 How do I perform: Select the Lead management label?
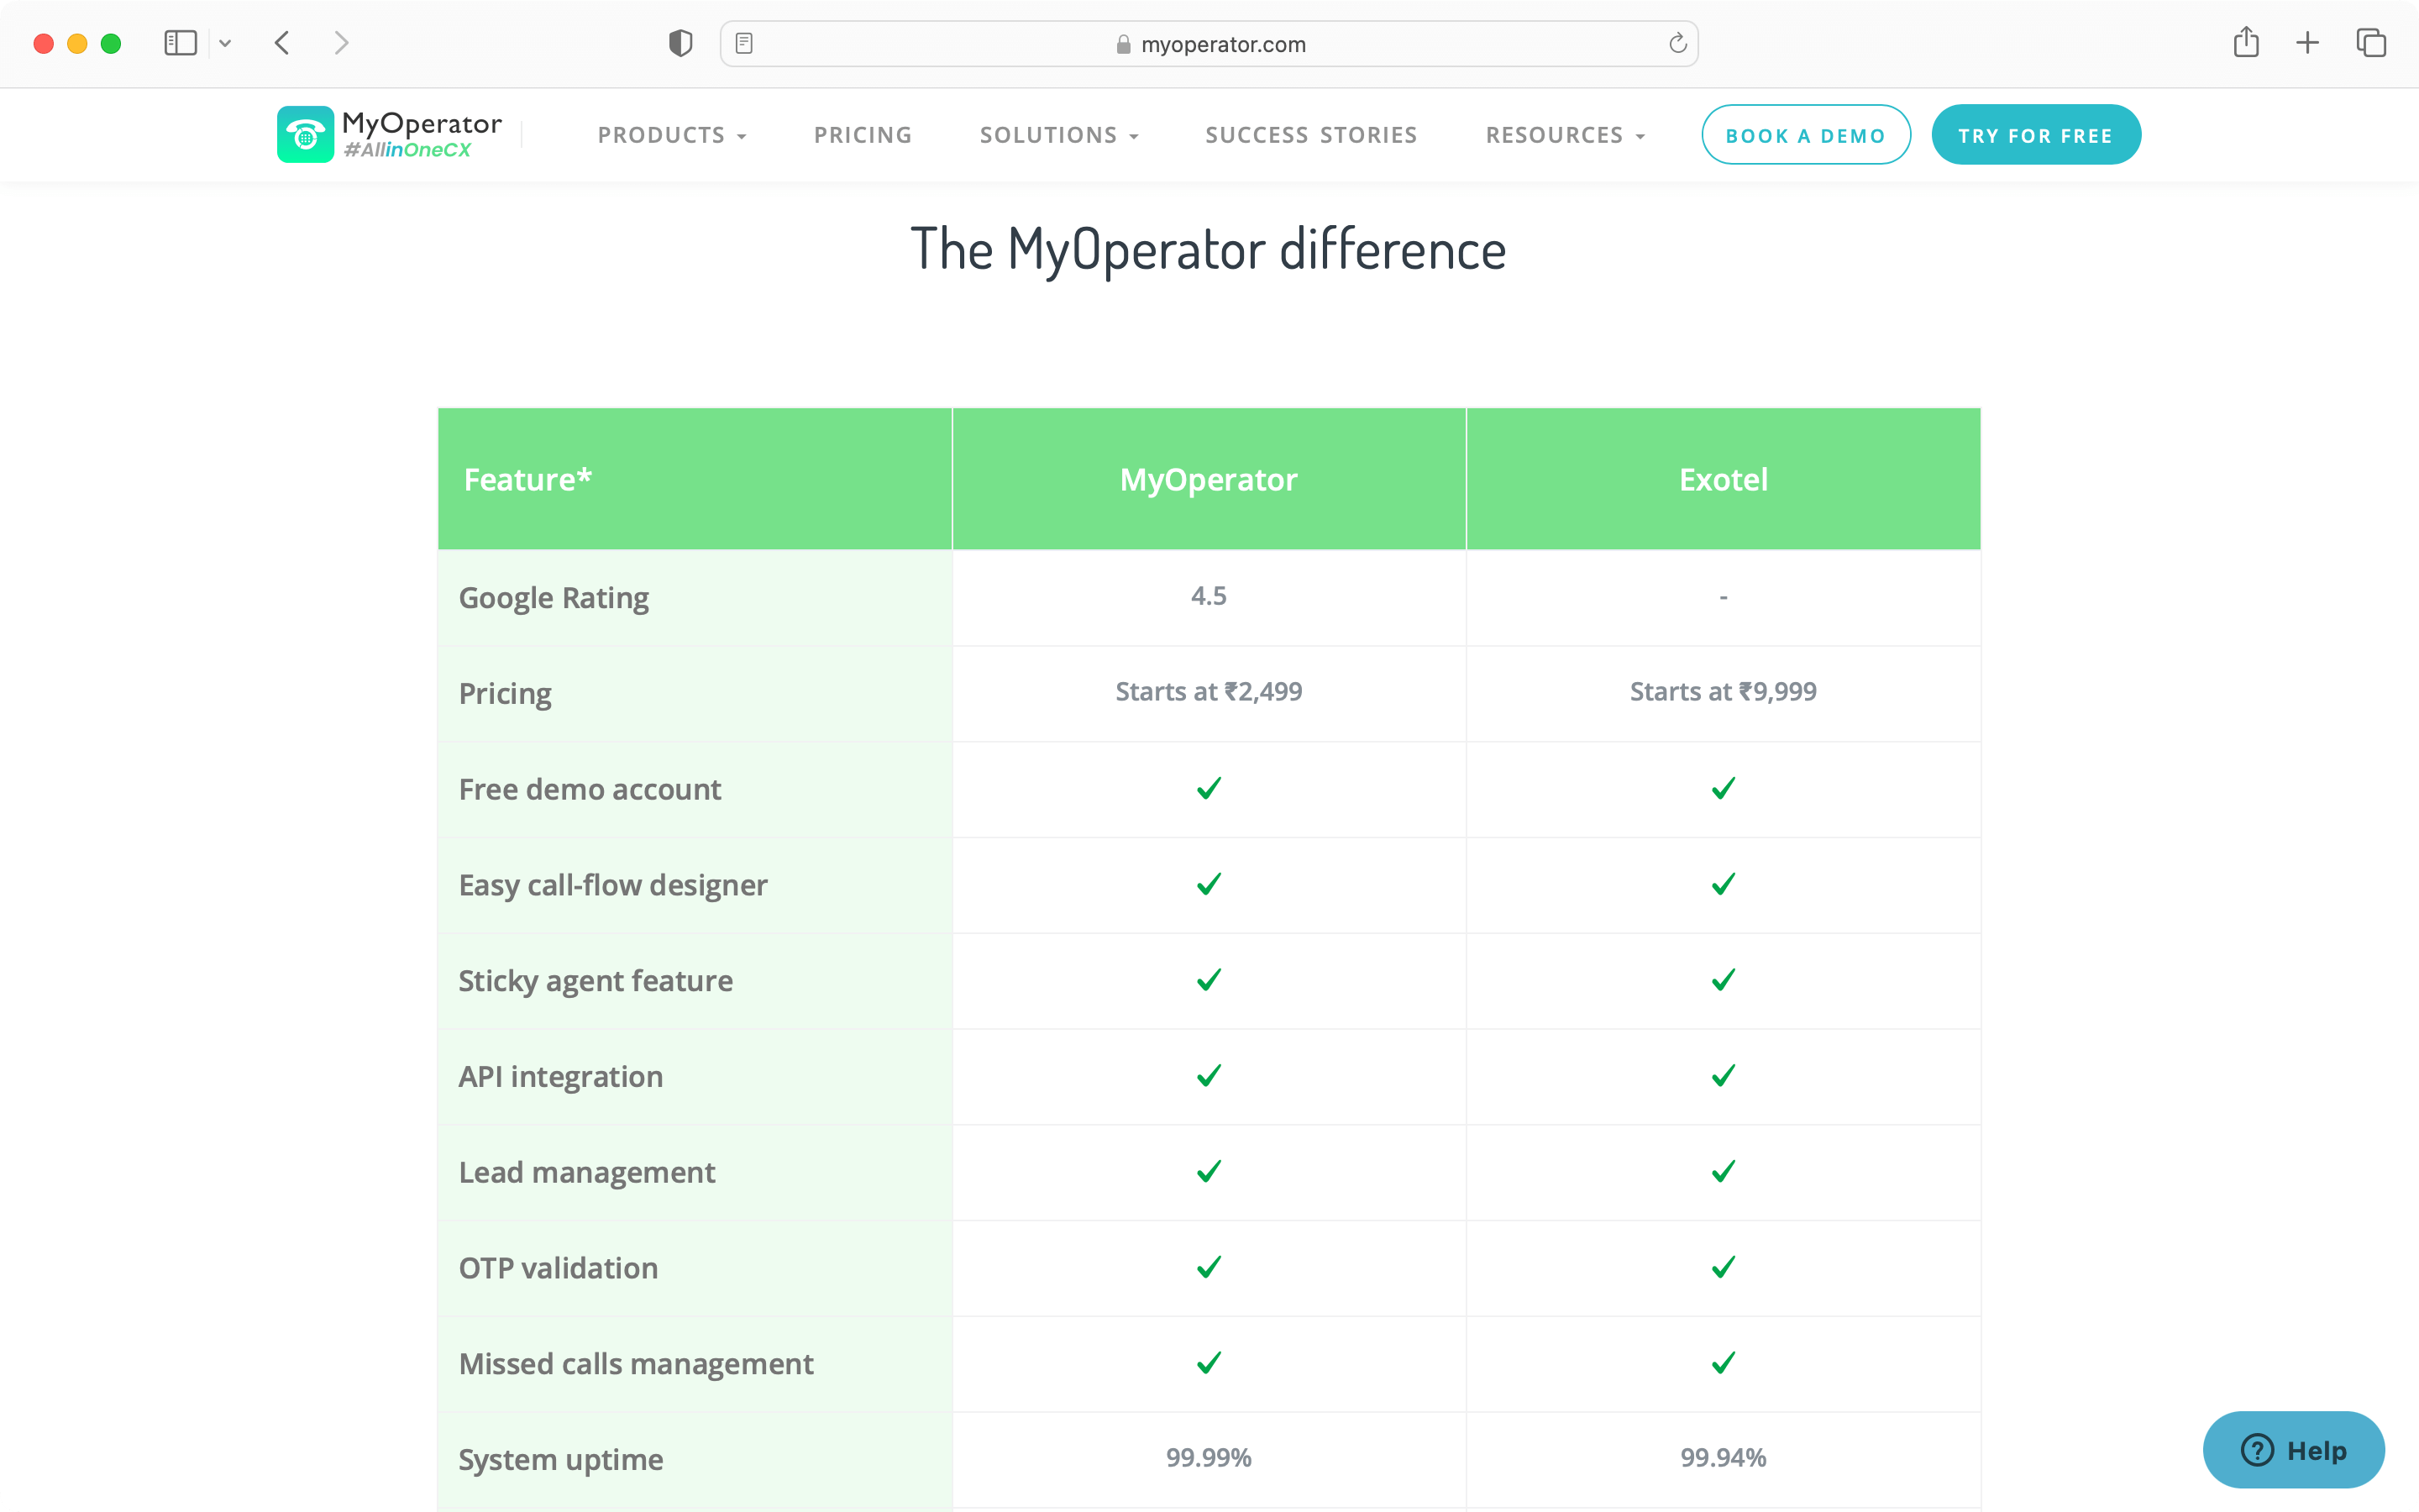point(587,1172)
